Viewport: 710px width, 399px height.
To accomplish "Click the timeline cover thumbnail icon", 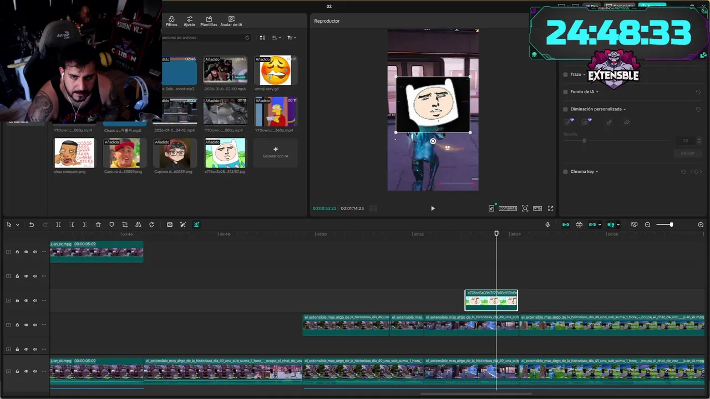I will 634,224.
